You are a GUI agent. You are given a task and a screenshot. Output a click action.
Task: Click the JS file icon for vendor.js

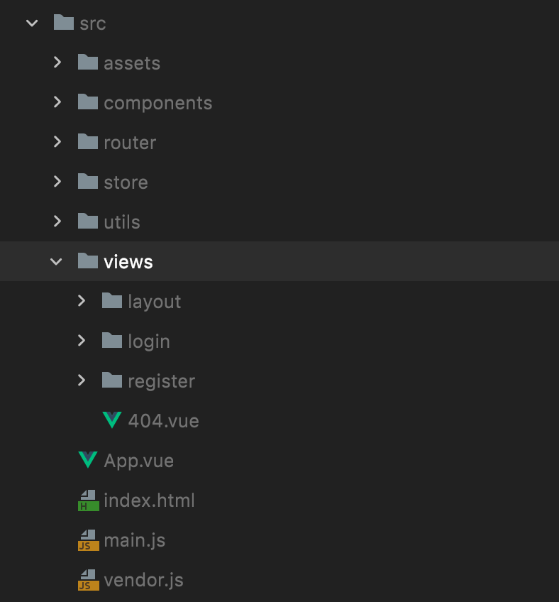[x=88, y=580]
